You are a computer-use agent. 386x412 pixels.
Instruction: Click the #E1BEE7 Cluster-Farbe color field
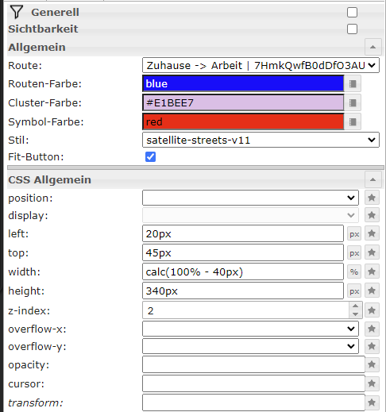(x=243, y=102)
